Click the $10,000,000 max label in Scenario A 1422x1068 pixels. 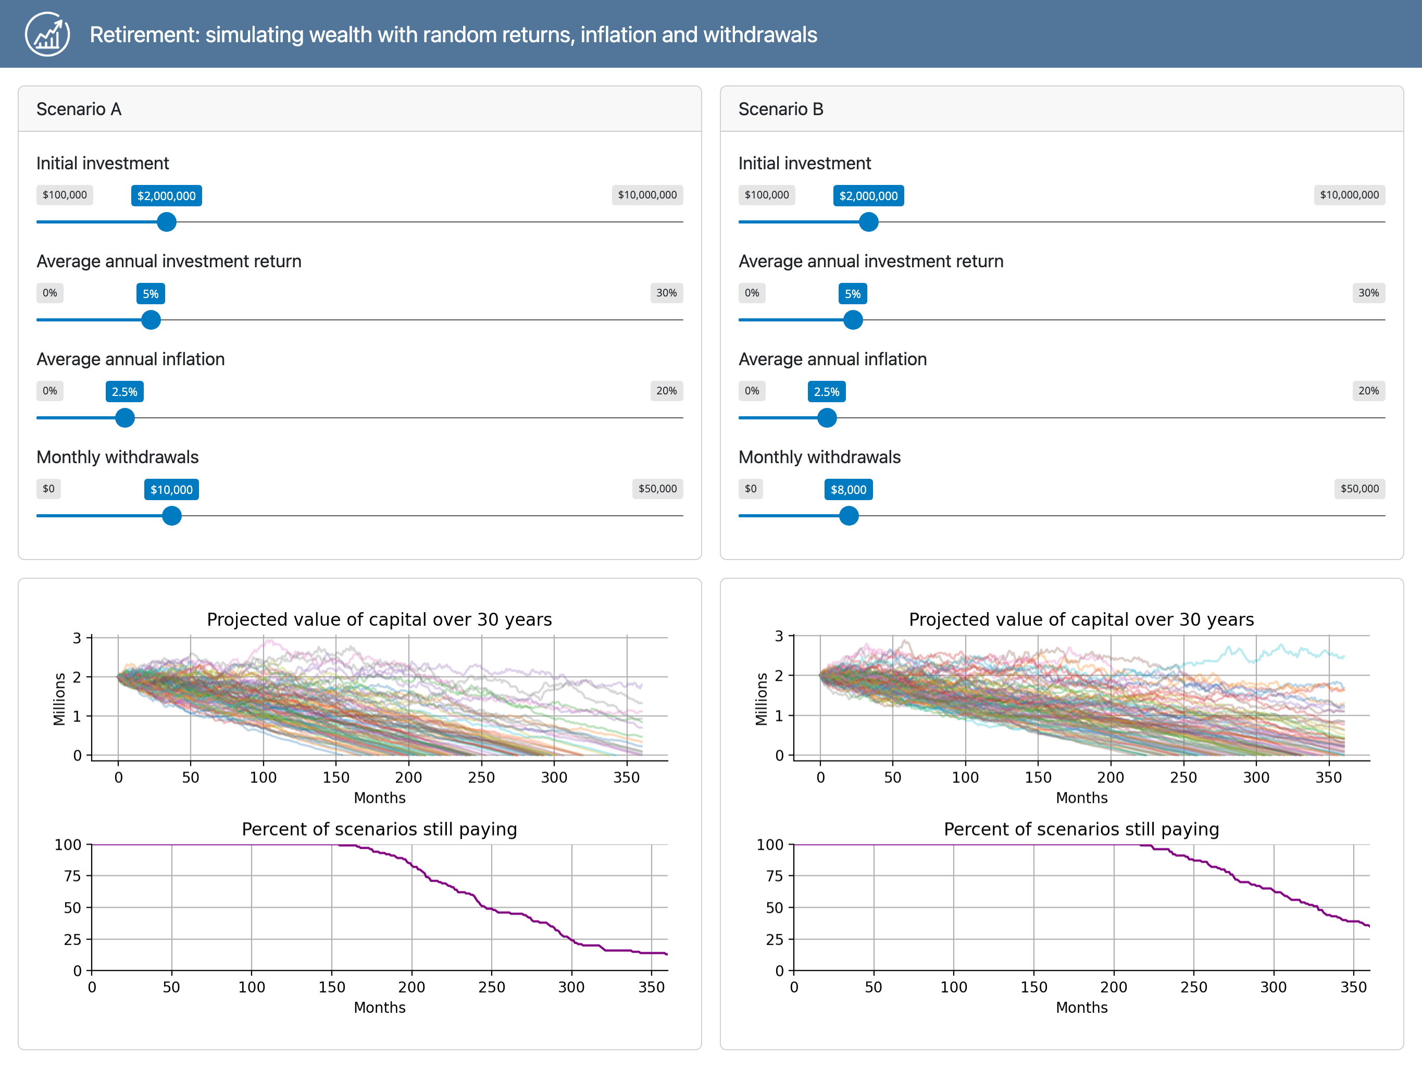coord(647,195)
